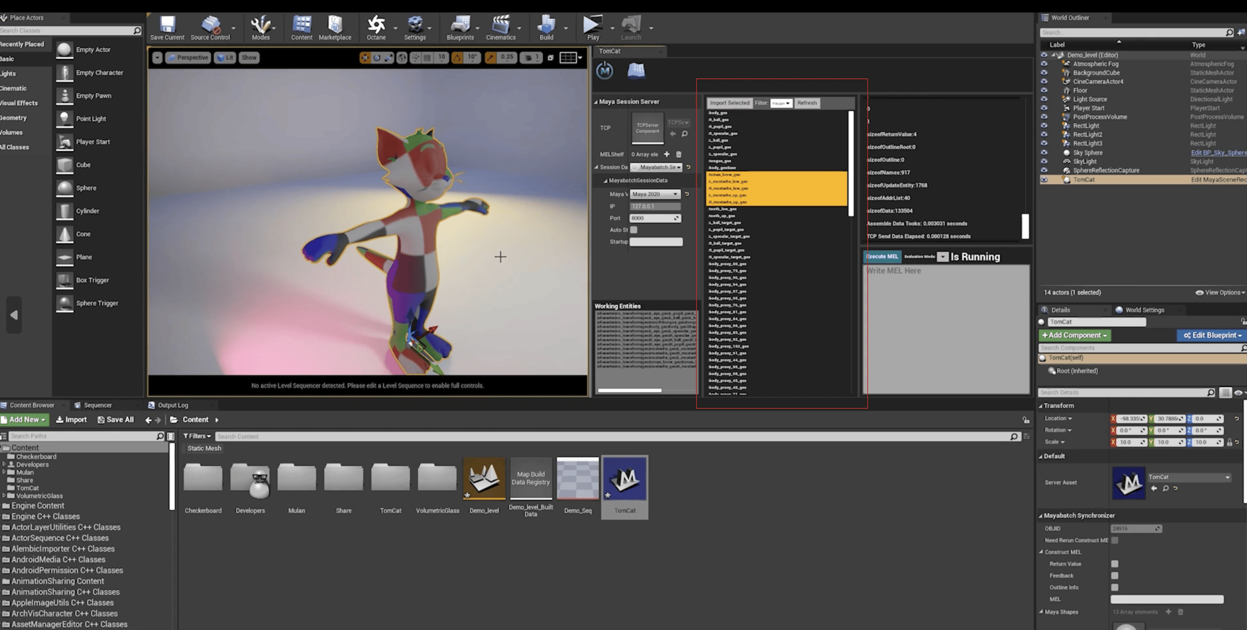Image resolution: width=1247 pixels, height=630 pixels.
Task: Open the Perspective viewport type dropdown
Action: (x=188, y=58)
